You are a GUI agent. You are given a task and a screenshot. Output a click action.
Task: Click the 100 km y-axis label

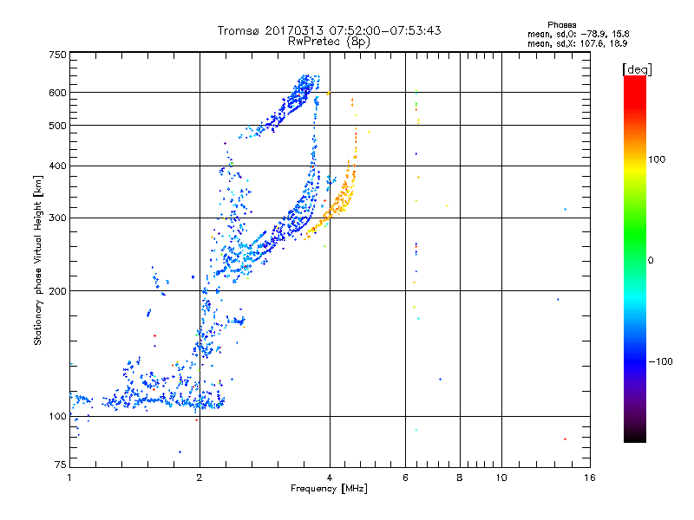coord(57,417)
